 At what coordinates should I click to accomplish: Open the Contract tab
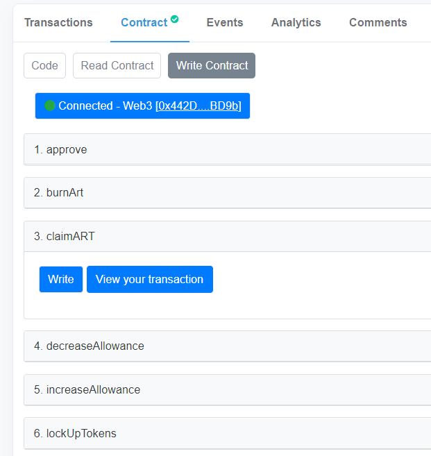144,23
